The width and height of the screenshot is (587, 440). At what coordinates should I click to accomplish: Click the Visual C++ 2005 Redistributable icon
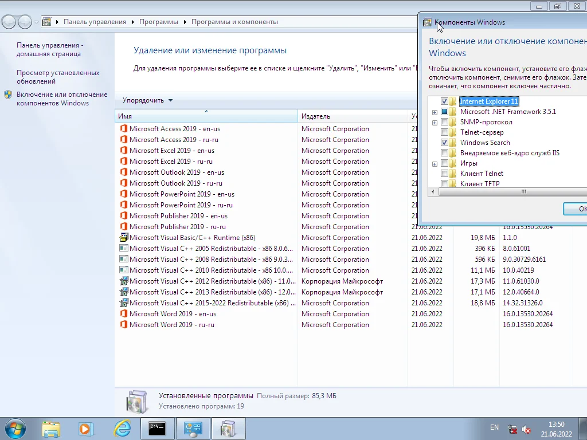click(x=124, y=248)
